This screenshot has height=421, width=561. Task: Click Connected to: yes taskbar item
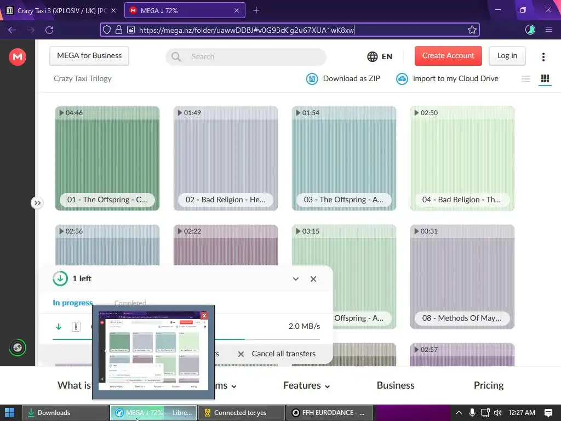(x=241, y=413)
